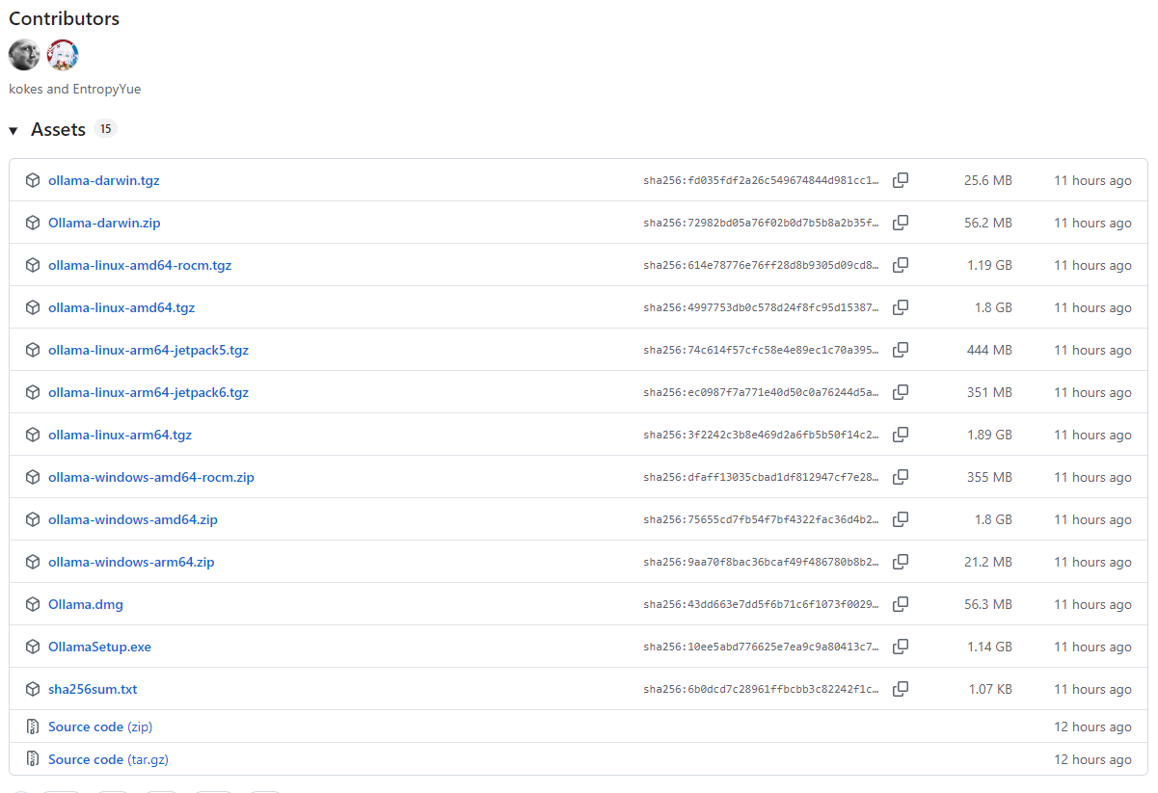Download ollama-windows-amd64.zip
This screenshot has width=1158, height=793.
(133, 519)
